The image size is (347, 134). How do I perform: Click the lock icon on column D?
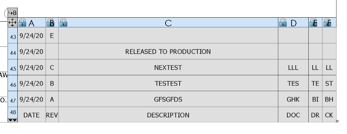tap(283, 23)
